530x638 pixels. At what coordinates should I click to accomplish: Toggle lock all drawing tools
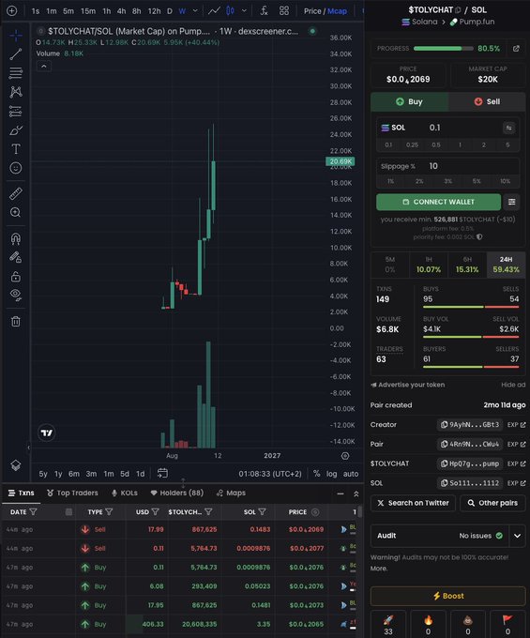15,277
